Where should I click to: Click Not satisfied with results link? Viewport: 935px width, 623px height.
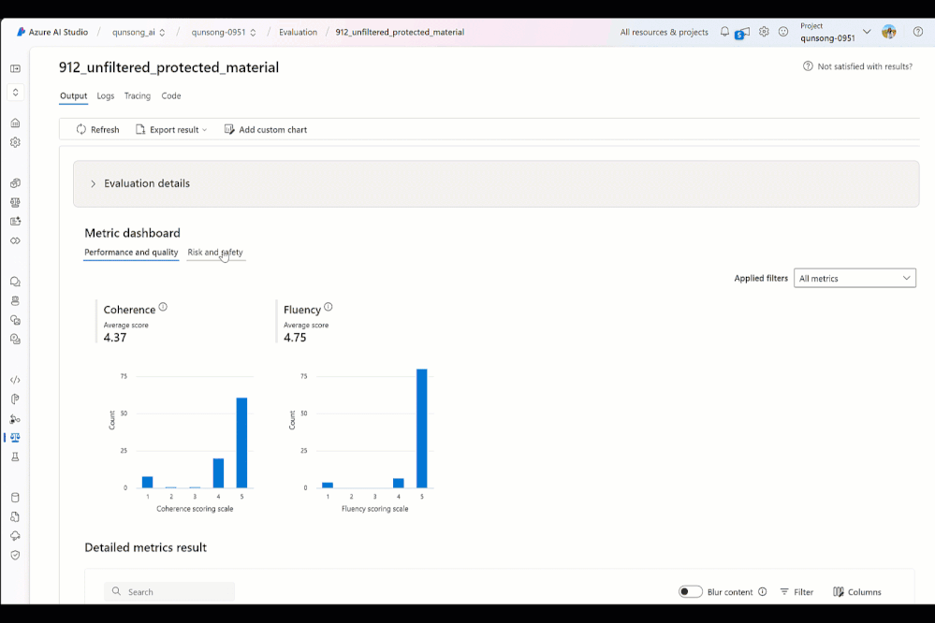click(x=857, y=66)
